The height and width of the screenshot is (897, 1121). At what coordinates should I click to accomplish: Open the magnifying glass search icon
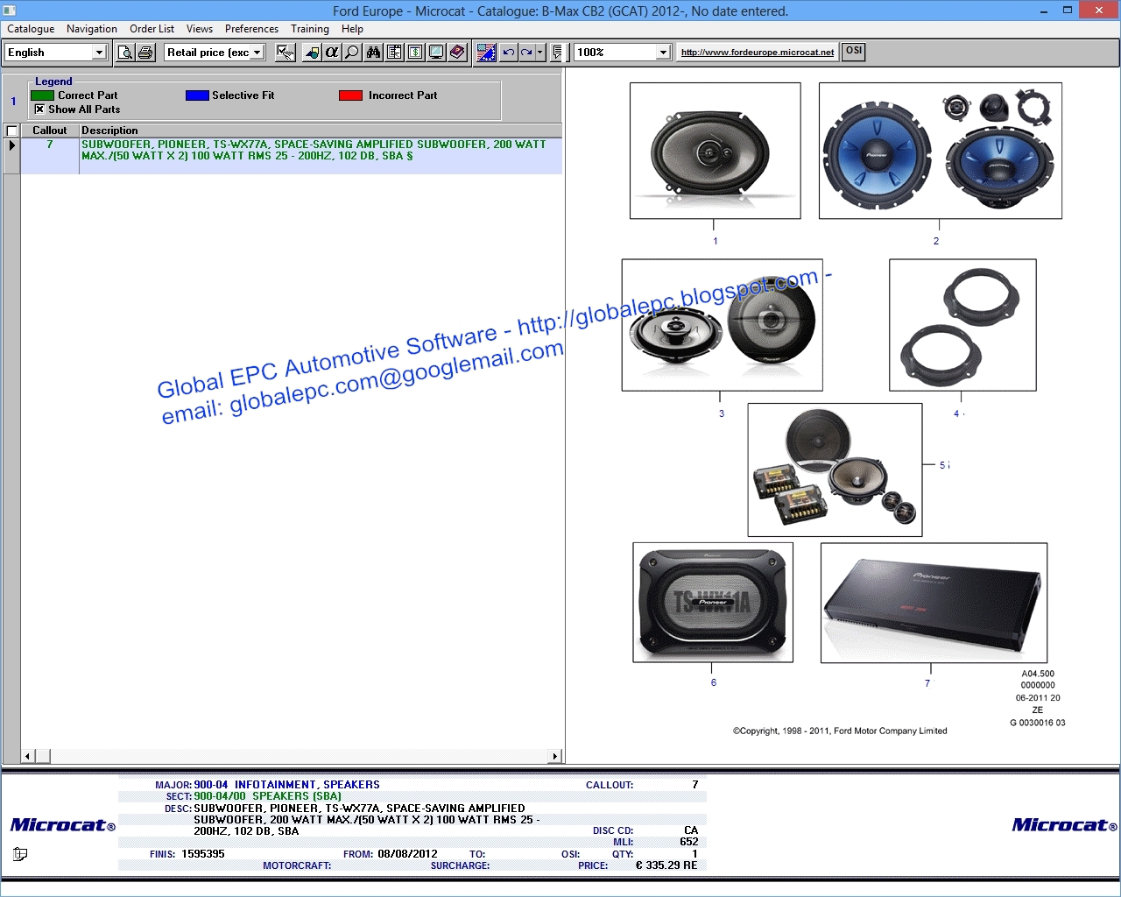(x=351, y=52)
